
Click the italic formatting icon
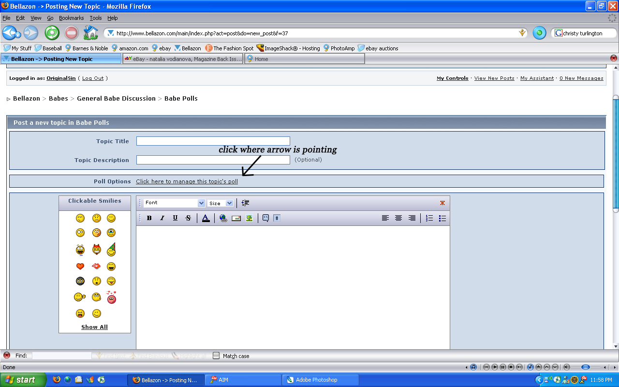[162, 218]
